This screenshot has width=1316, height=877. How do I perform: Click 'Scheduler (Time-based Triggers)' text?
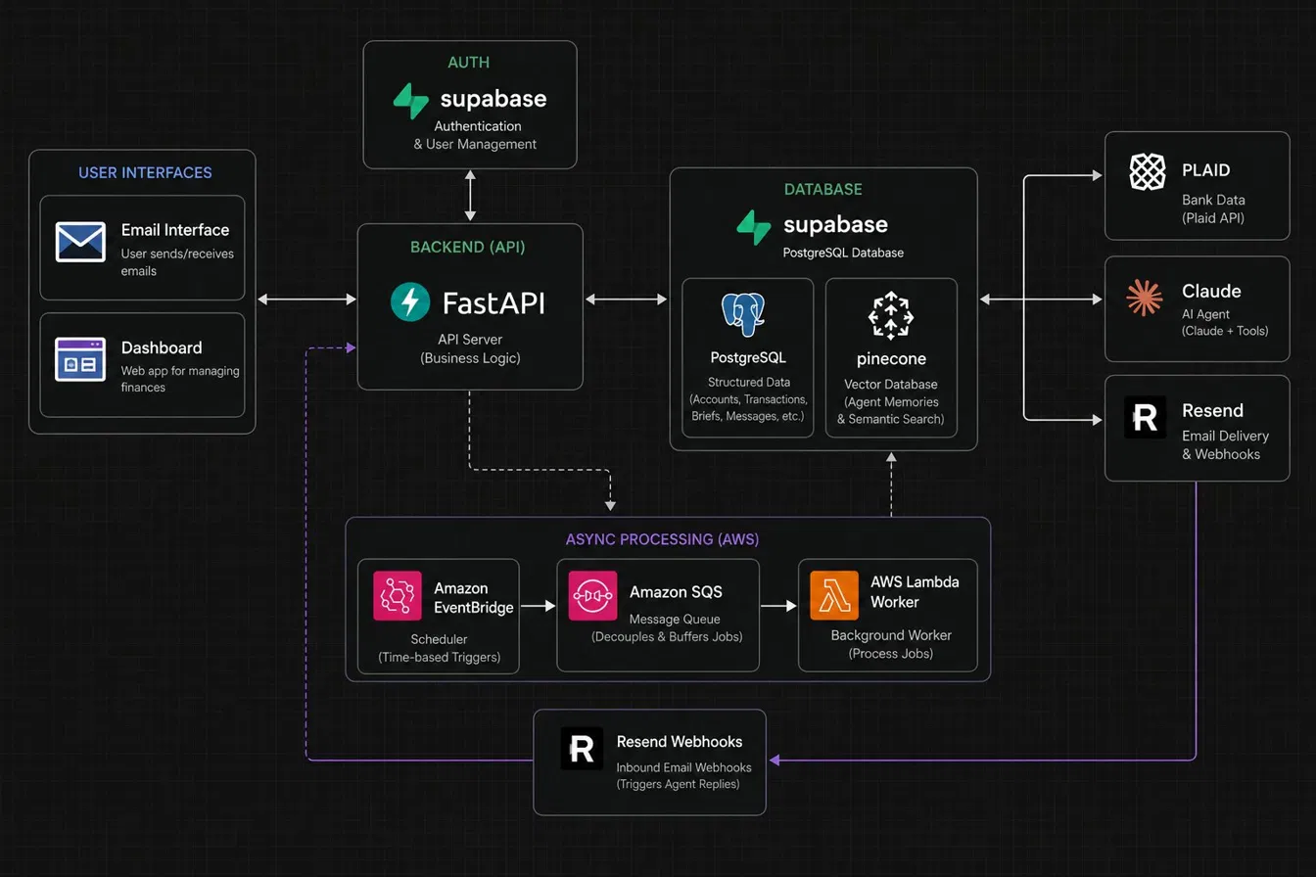[439, 648]
